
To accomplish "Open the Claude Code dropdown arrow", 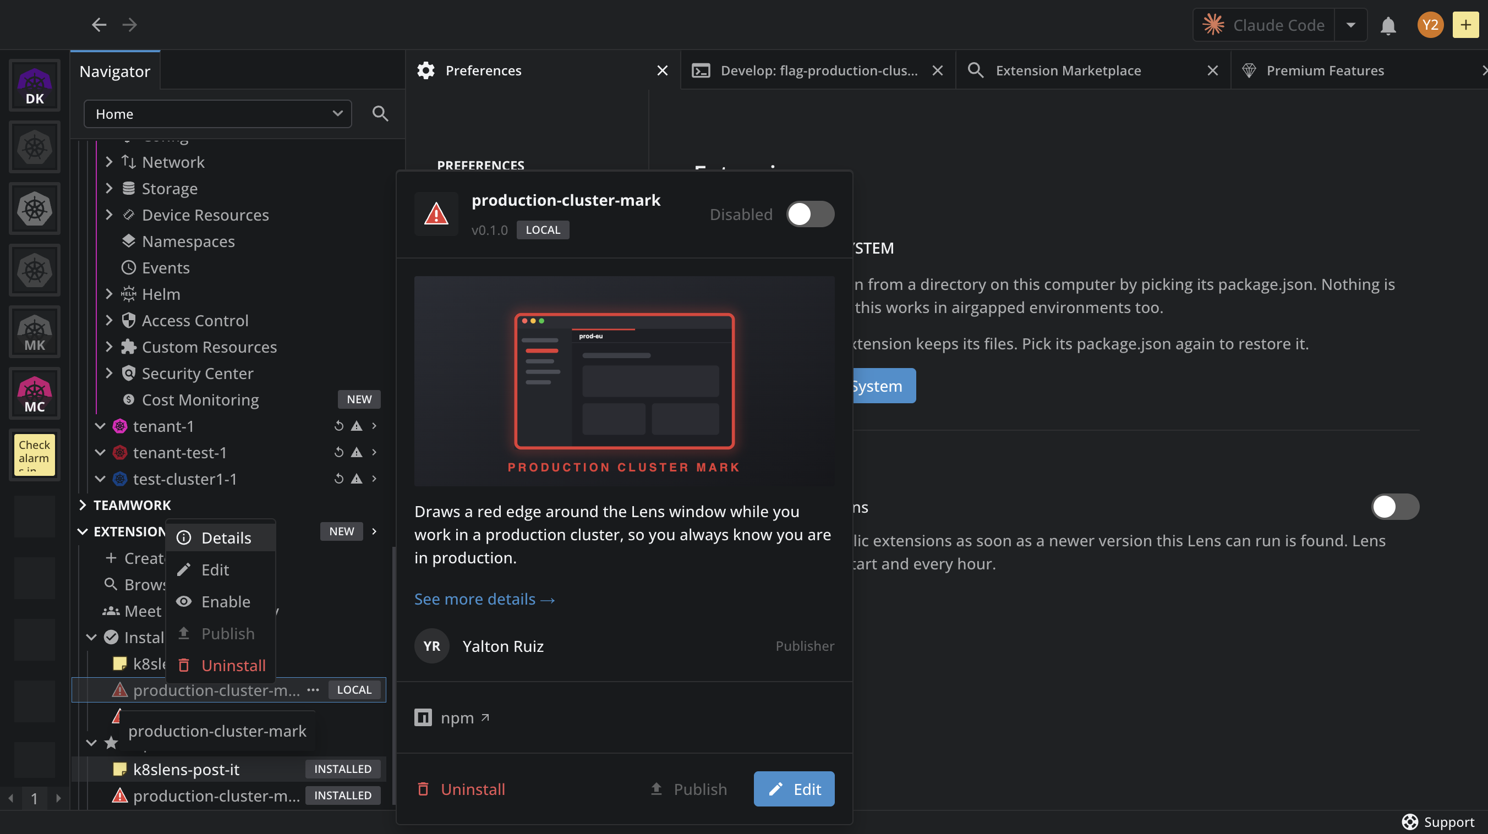I will pos(1350,25).
